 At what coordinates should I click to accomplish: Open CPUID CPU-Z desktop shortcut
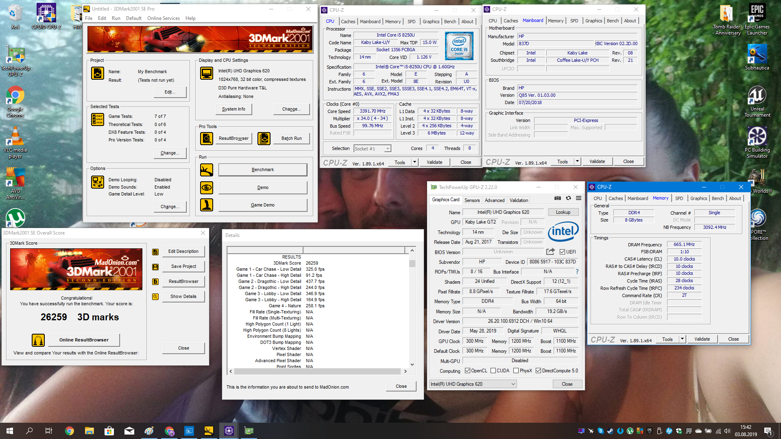46,16
